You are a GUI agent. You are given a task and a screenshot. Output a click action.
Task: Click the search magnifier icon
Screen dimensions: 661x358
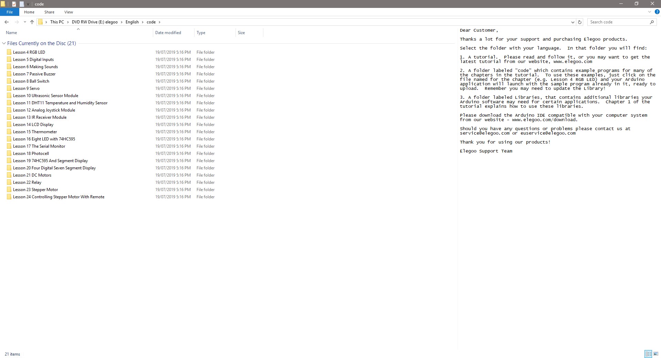pyautogui.click(x=652, y=22)
